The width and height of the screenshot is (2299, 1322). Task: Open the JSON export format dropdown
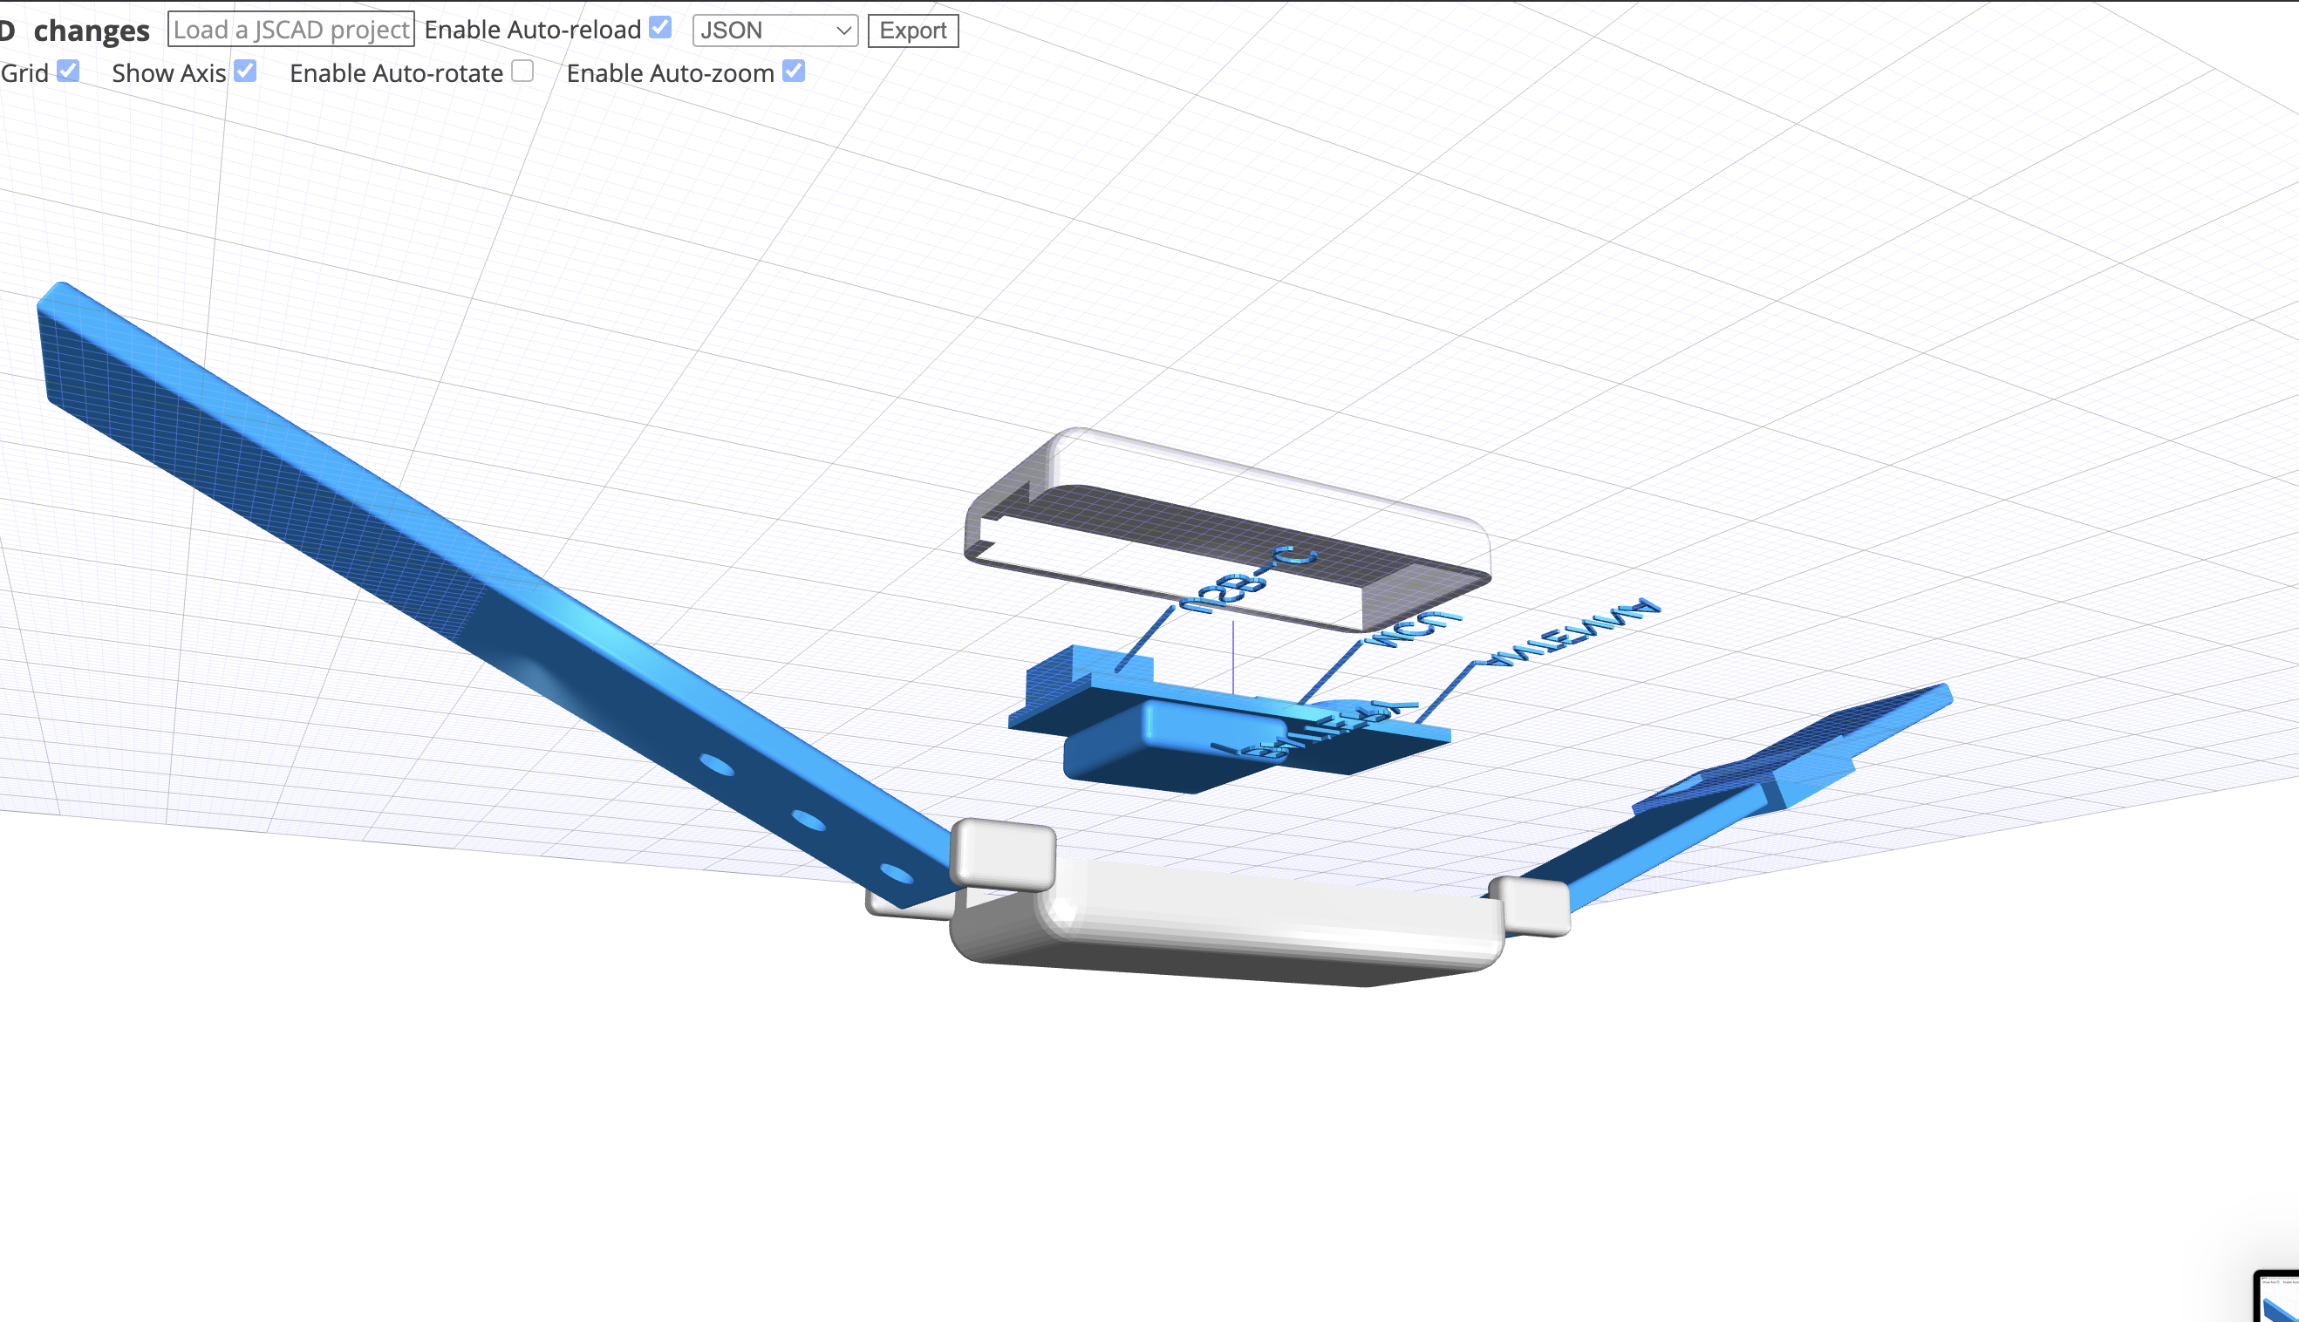(x=774, y=30)
